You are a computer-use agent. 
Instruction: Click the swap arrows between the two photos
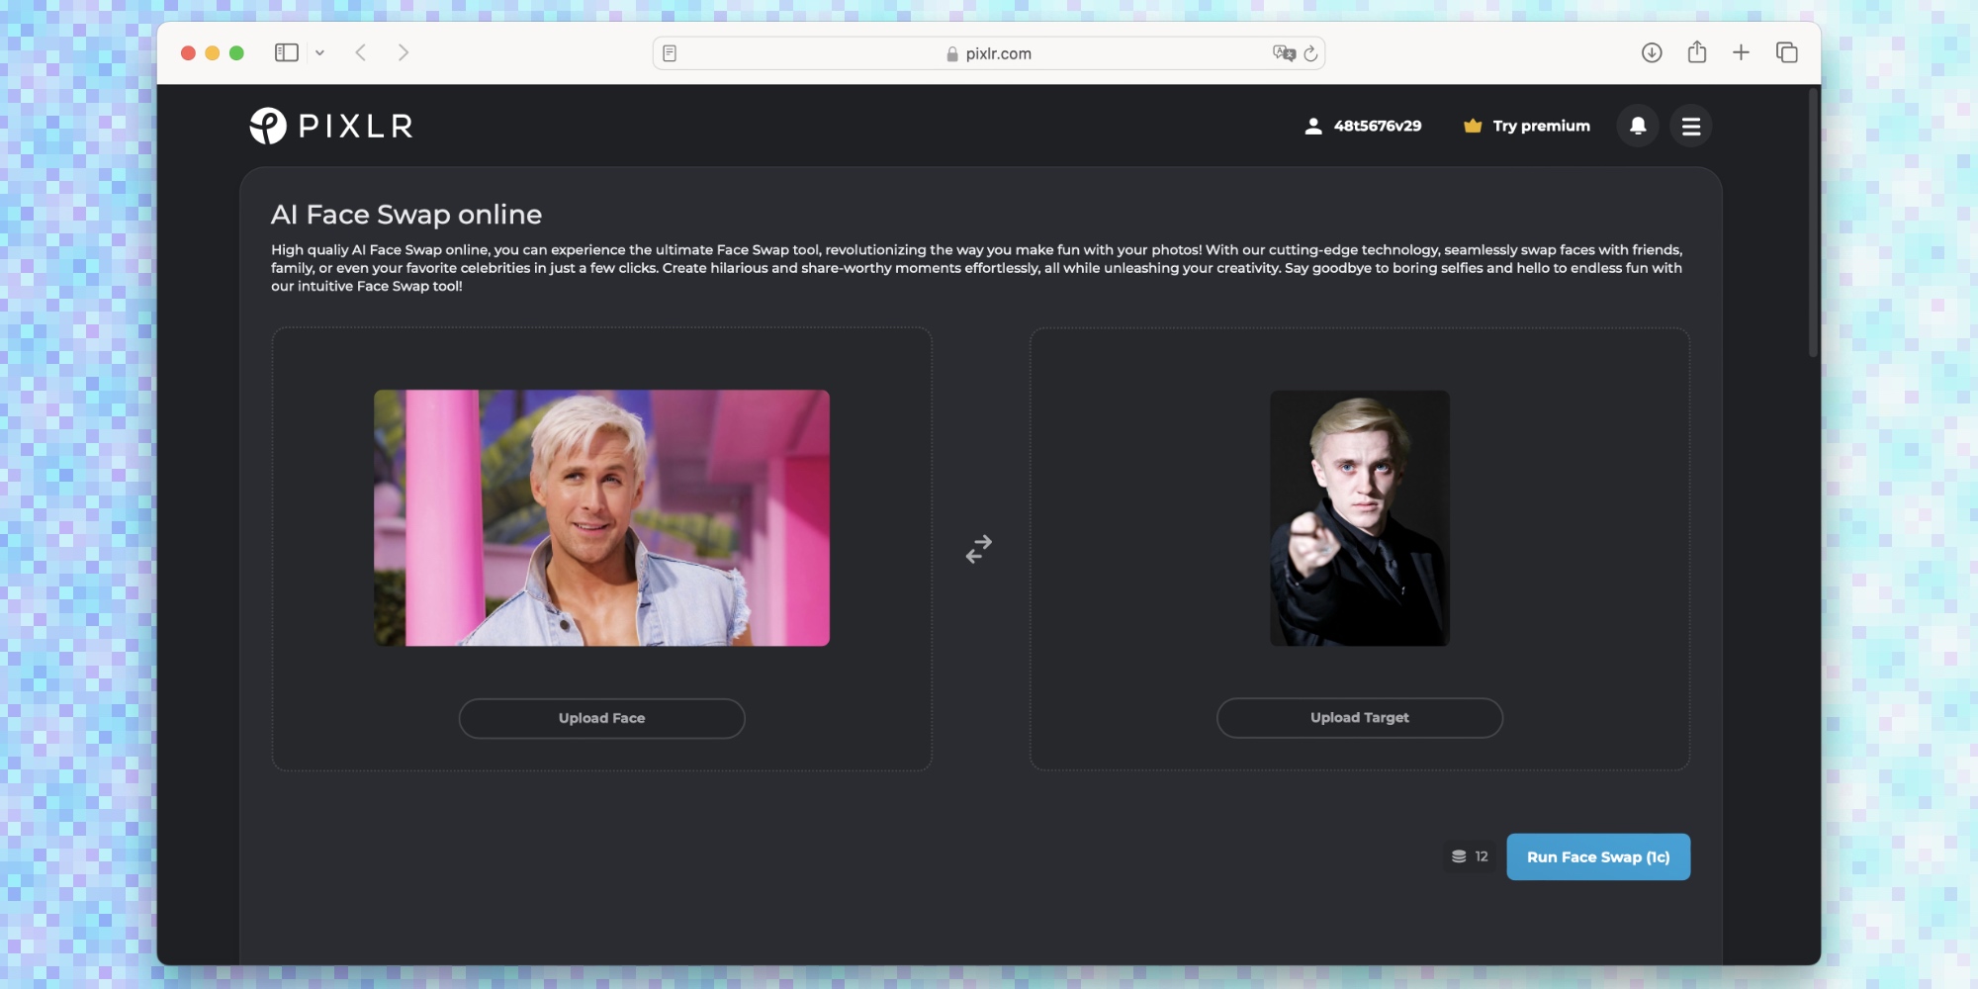pyautogui.click(x=979, y=551)
